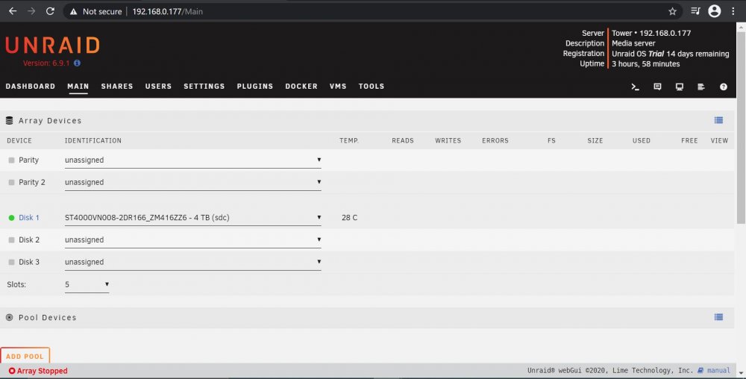Open the manual link in footer

[718, 370]
